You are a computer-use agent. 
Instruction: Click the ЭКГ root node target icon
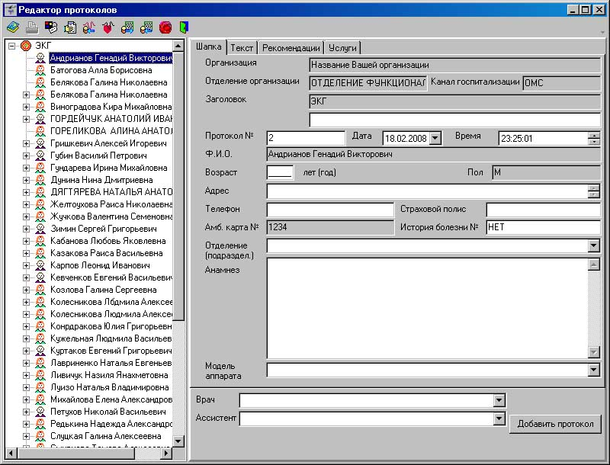click(26, 46)
